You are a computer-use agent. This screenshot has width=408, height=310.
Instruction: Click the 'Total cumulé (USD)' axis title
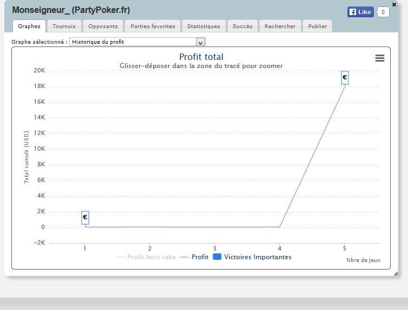(27, 157)
